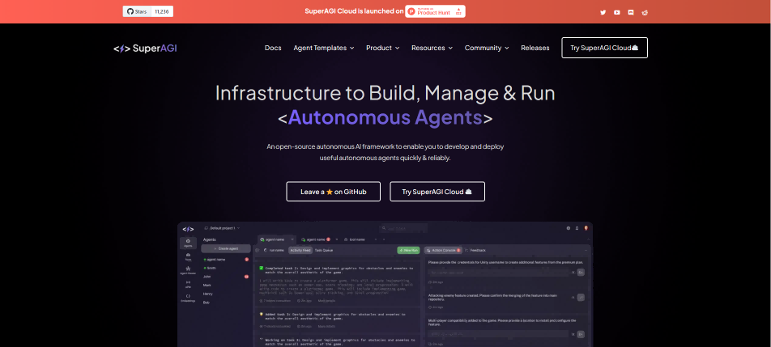Open the Releases page
Screen dimensions: 771x347
click(x=535, y=48)
